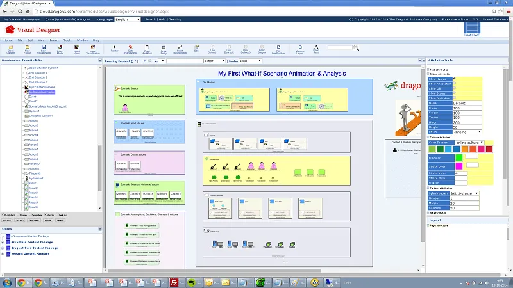Click the Insert Relationship tool icon
The width and height of the screenshot is (513, 288).
tap(181, 49)
